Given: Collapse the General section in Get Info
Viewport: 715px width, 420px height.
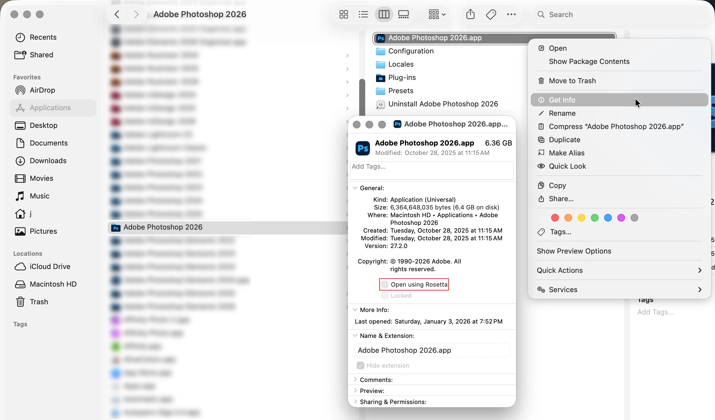Looking at the screenshot, I should point(355,188).
